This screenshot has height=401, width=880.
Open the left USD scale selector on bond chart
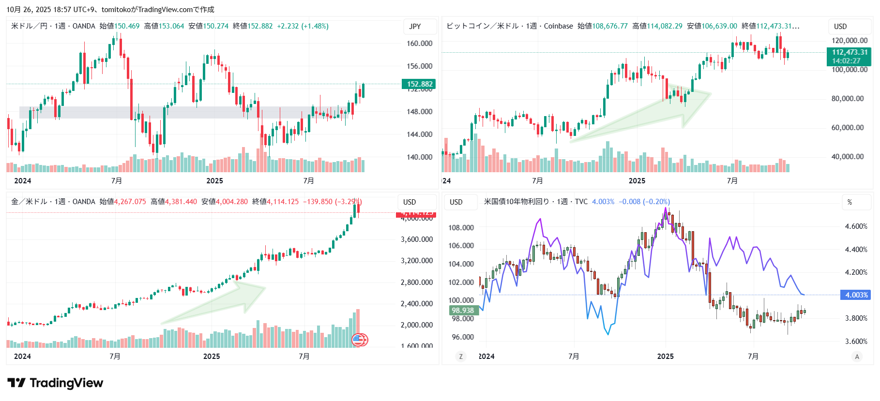[456, 202]
